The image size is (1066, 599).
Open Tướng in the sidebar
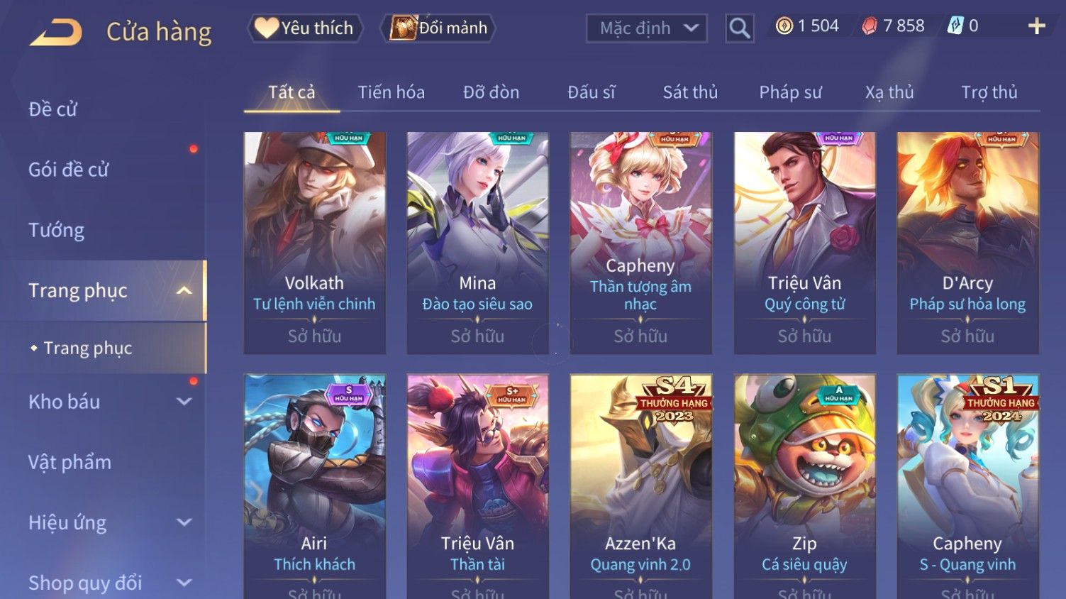click(x=57, y=230)
